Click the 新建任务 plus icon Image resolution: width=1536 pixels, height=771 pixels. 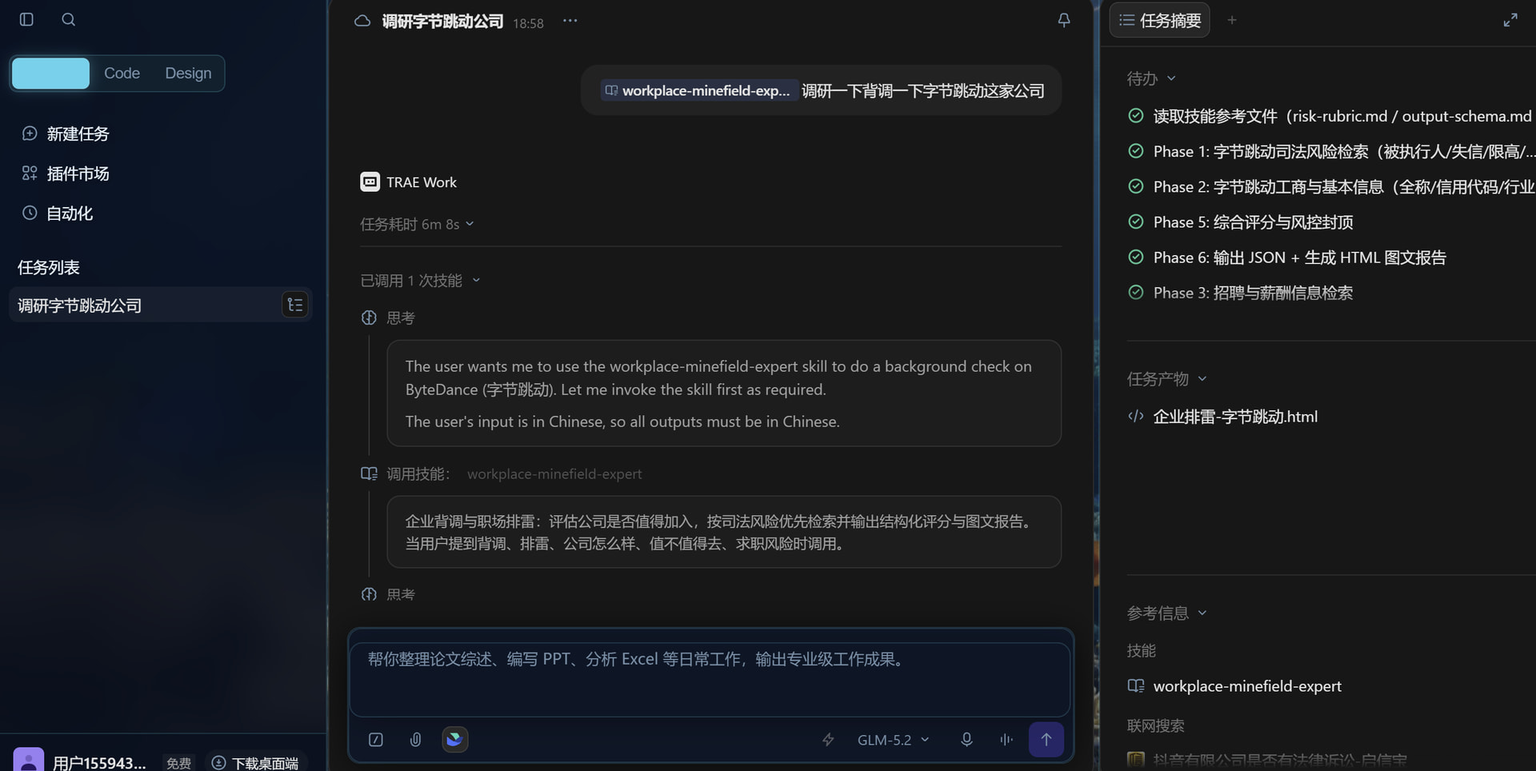(x=30, y=134)
